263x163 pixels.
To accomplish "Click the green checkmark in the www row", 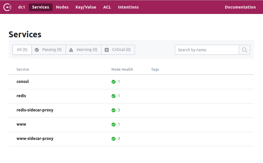I will (x=114, y=125).
